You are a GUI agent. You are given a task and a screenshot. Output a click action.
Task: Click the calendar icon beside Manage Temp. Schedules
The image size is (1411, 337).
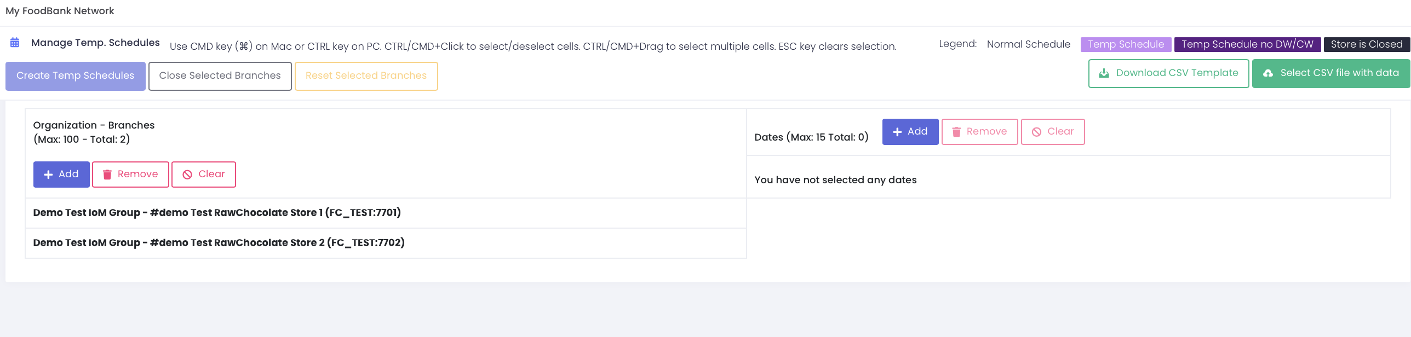coord(15,43)
